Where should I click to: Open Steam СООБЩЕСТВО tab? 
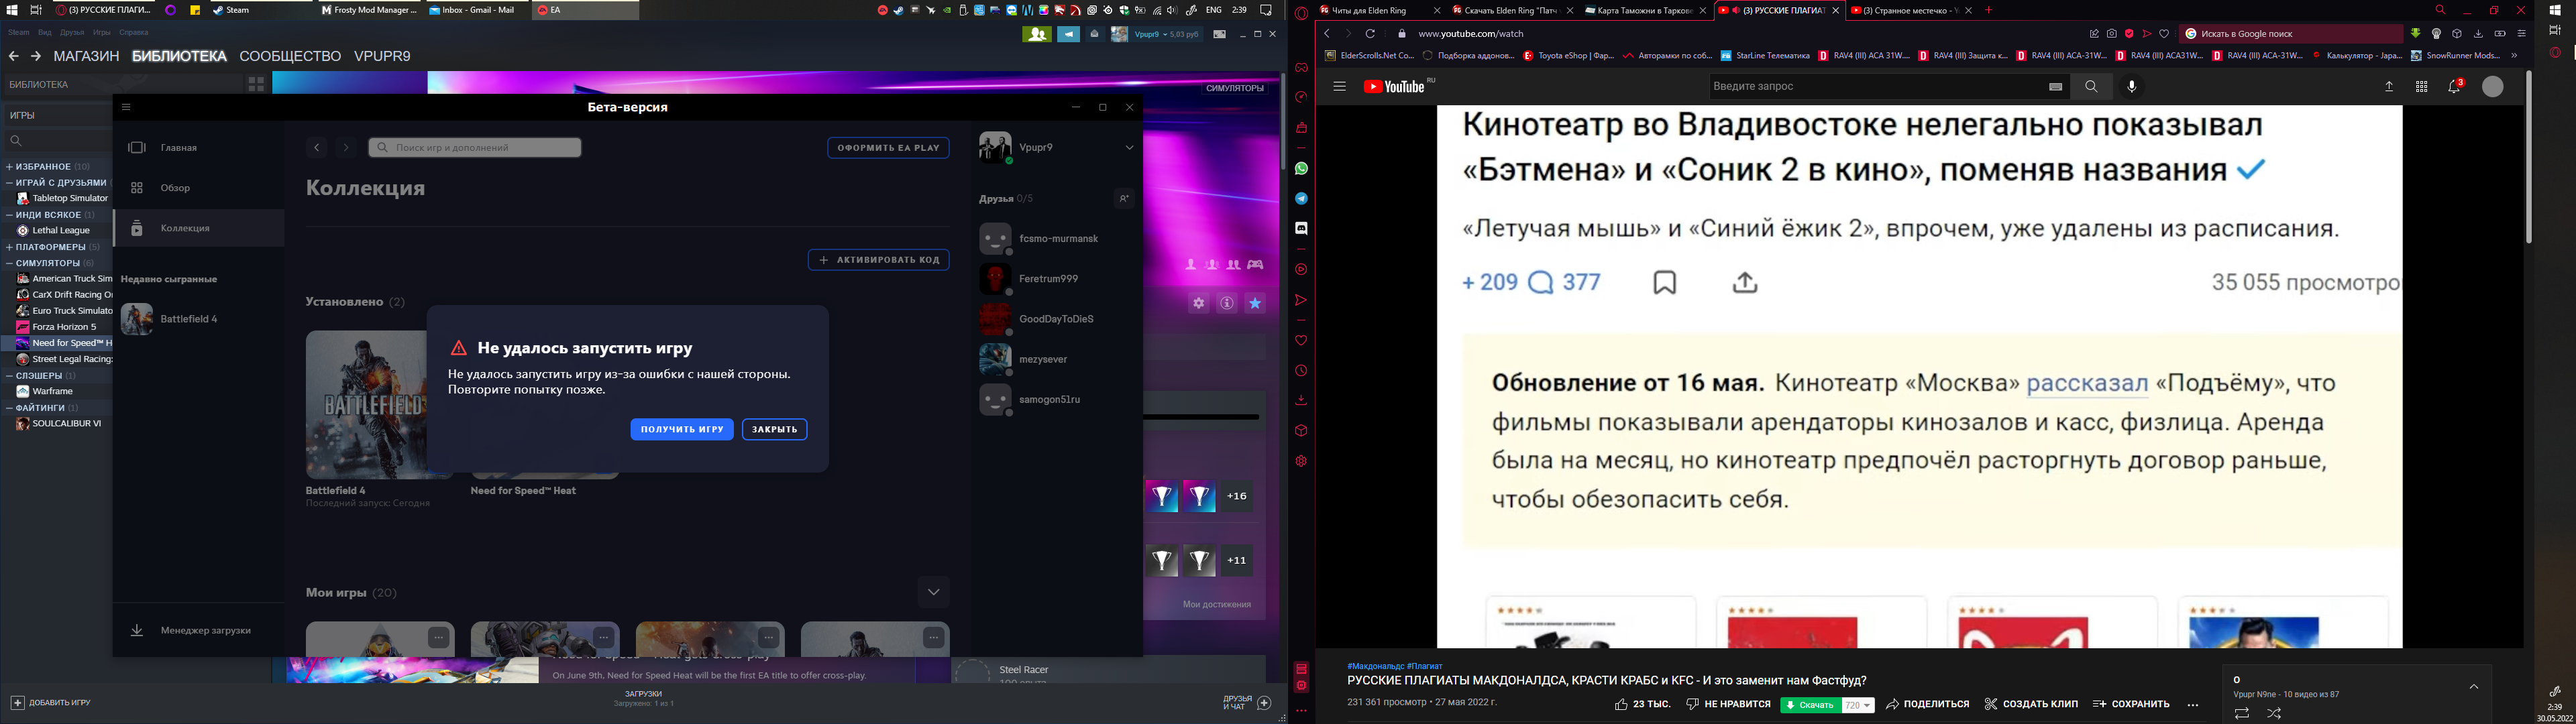(290, 57)
